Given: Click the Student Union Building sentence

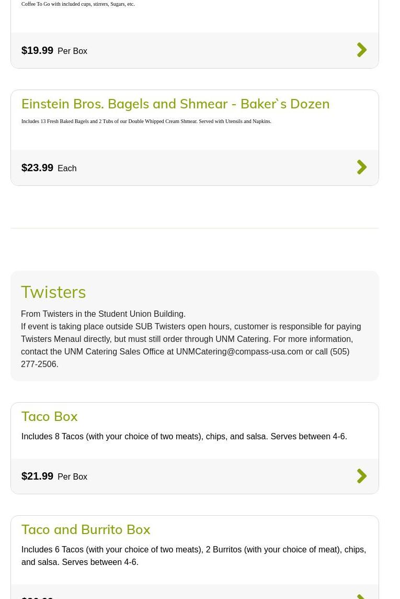Looking at the screenshot, I should tap(103, 314).
